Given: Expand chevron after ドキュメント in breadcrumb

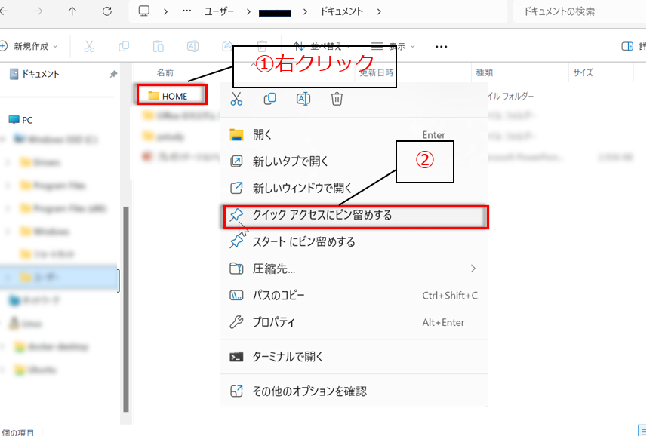Looking at the screenshot, I should 379,12.
